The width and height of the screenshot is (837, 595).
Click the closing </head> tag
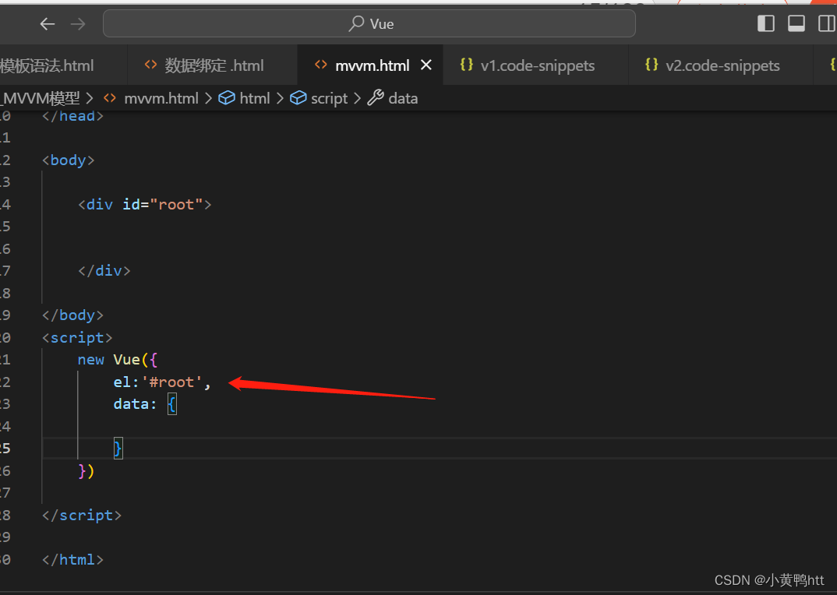coord(72,116)
